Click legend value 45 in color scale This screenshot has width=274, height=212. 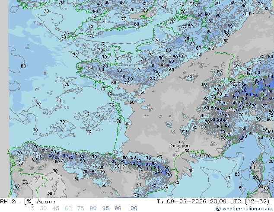56,209
